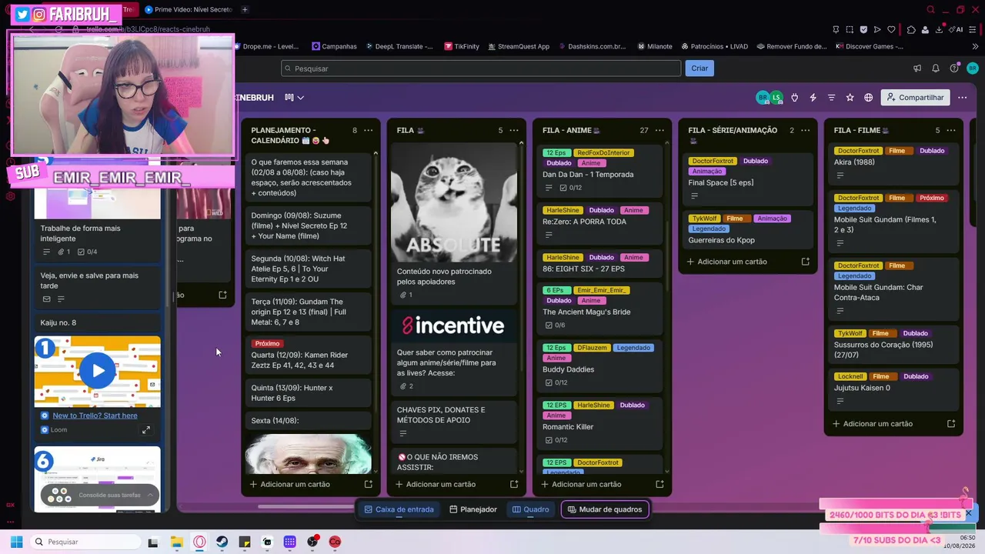Open list actions for FILA - SÉRIE/ANIMAÇÃO
The image size is (985, 554).
(x=806, y=131)
